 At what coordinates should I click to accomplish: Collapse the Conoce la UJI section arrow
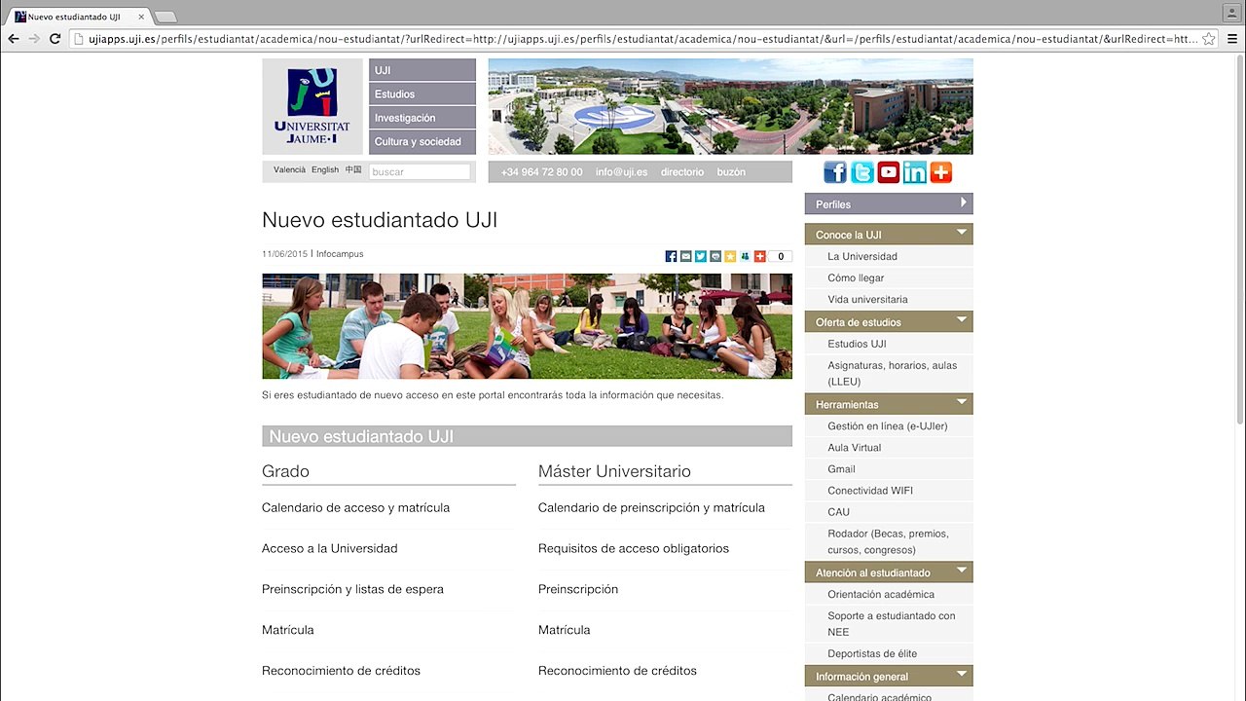coord(962,232)
